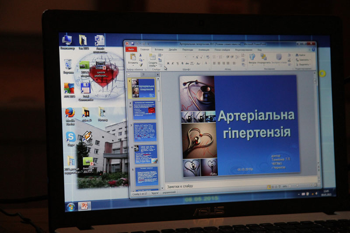The width and height of the screenshot is (350, 233).
Task: Launch Winamp desktop shortcut
Action: pyautogui.click(x=87, y=137)
